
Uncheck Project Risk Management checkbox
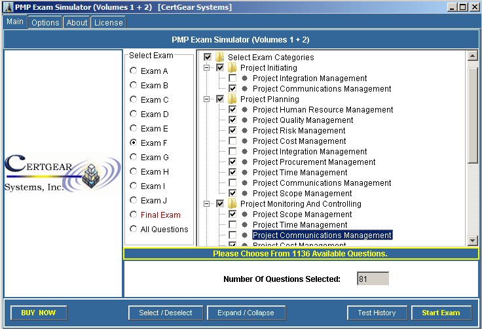[232, 130]
